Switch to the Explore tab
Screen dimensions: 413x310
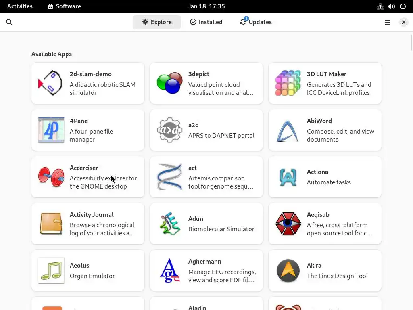click(x=157, y=22)
